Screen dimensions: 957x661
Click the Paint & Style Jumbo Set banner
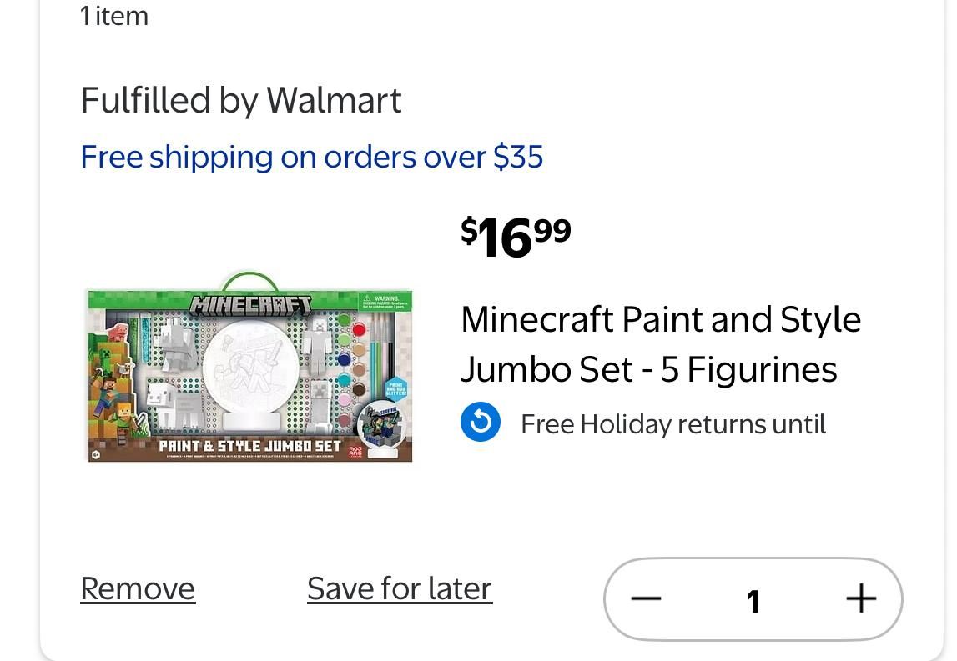(x=250, y=446)
